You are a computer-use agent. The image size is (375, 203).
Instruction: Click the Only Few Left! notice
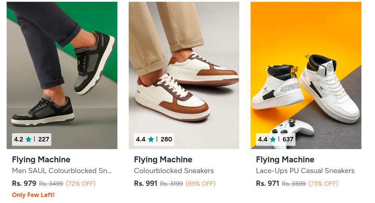point(33,195)
